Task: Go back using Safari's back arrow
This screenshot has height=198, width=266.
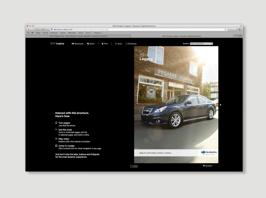Action: [29, 30]
